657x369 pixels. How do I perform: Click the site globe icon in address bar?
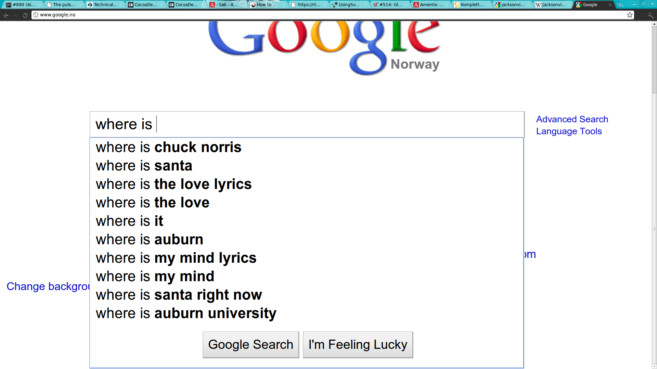36,15
